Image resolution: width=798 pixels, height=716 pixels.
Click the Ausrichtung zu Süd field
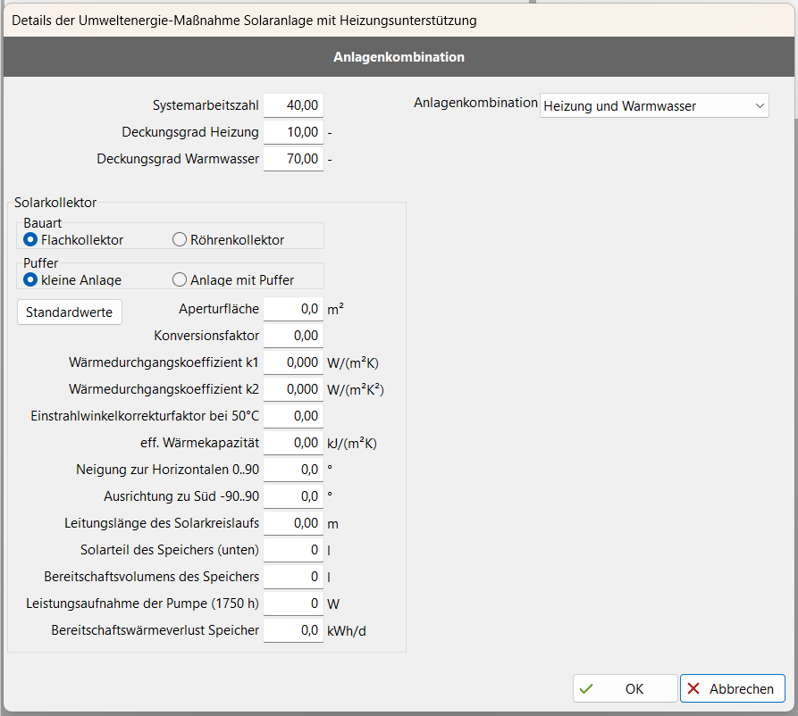pyautogui.click(x=293, y=496)
